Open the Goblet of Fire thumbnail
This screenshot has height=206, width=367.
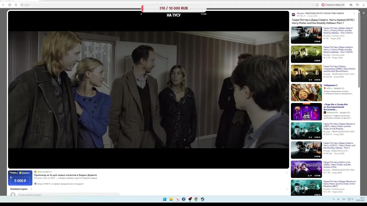click(306, 169)
